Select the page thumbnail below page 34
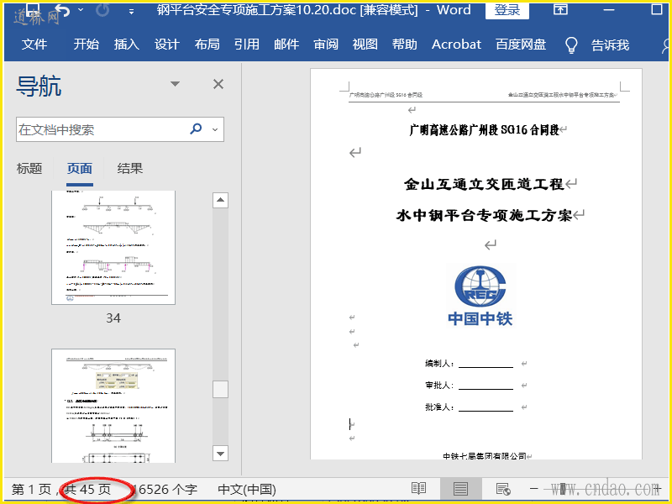Image resolution: width=672 pixels, height=504 pixels. tap(113, 406)
